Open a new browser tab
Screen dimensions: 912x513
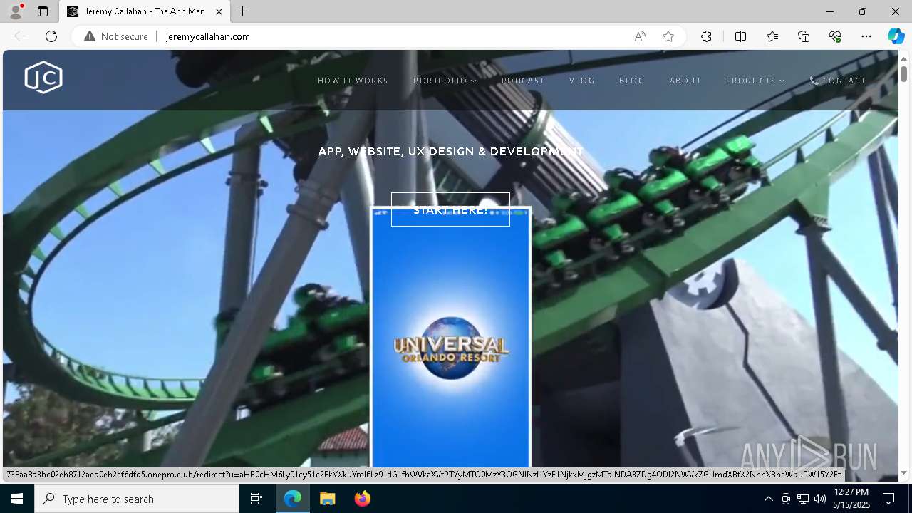[x=243, y=11]
